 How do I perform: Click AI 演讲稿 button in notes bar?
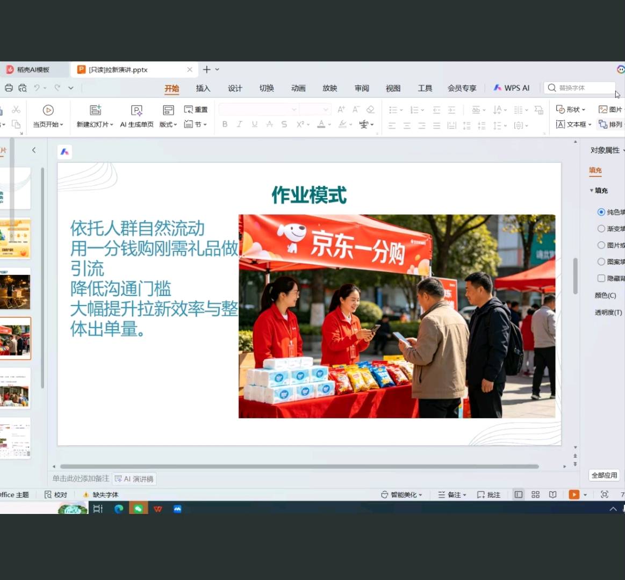pyautogui.click(x=134, y=479)
